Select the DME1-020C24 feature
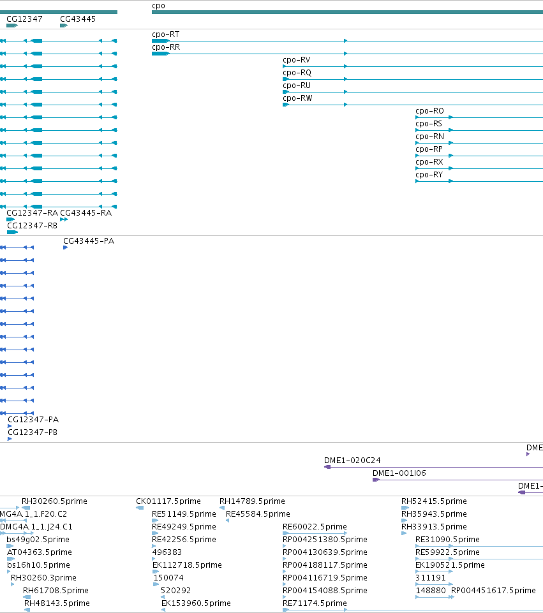This screenshot has height=613, width=543. (352, 461)
